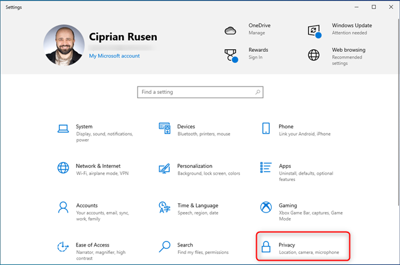Click the Search magnifier category icon
400x265 pixels.
tap(165, 246)
